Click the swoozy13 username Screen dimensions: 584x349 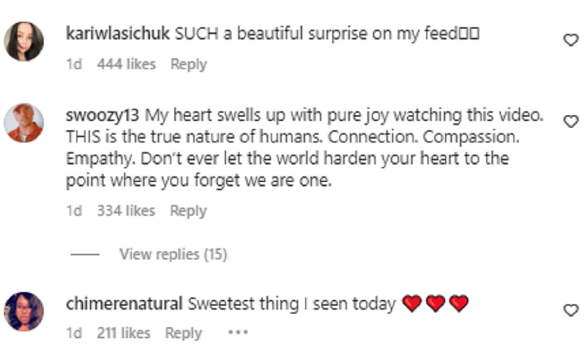(102, 116)
